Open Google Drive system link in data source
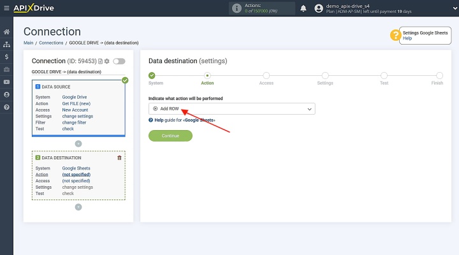The width and height of the screenshot is (459, 255). click(x=75, y=97)
